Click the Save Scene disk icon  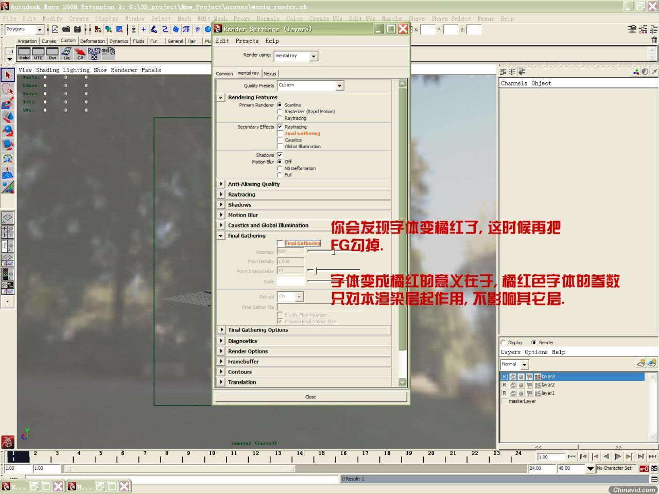pos(77,29)
